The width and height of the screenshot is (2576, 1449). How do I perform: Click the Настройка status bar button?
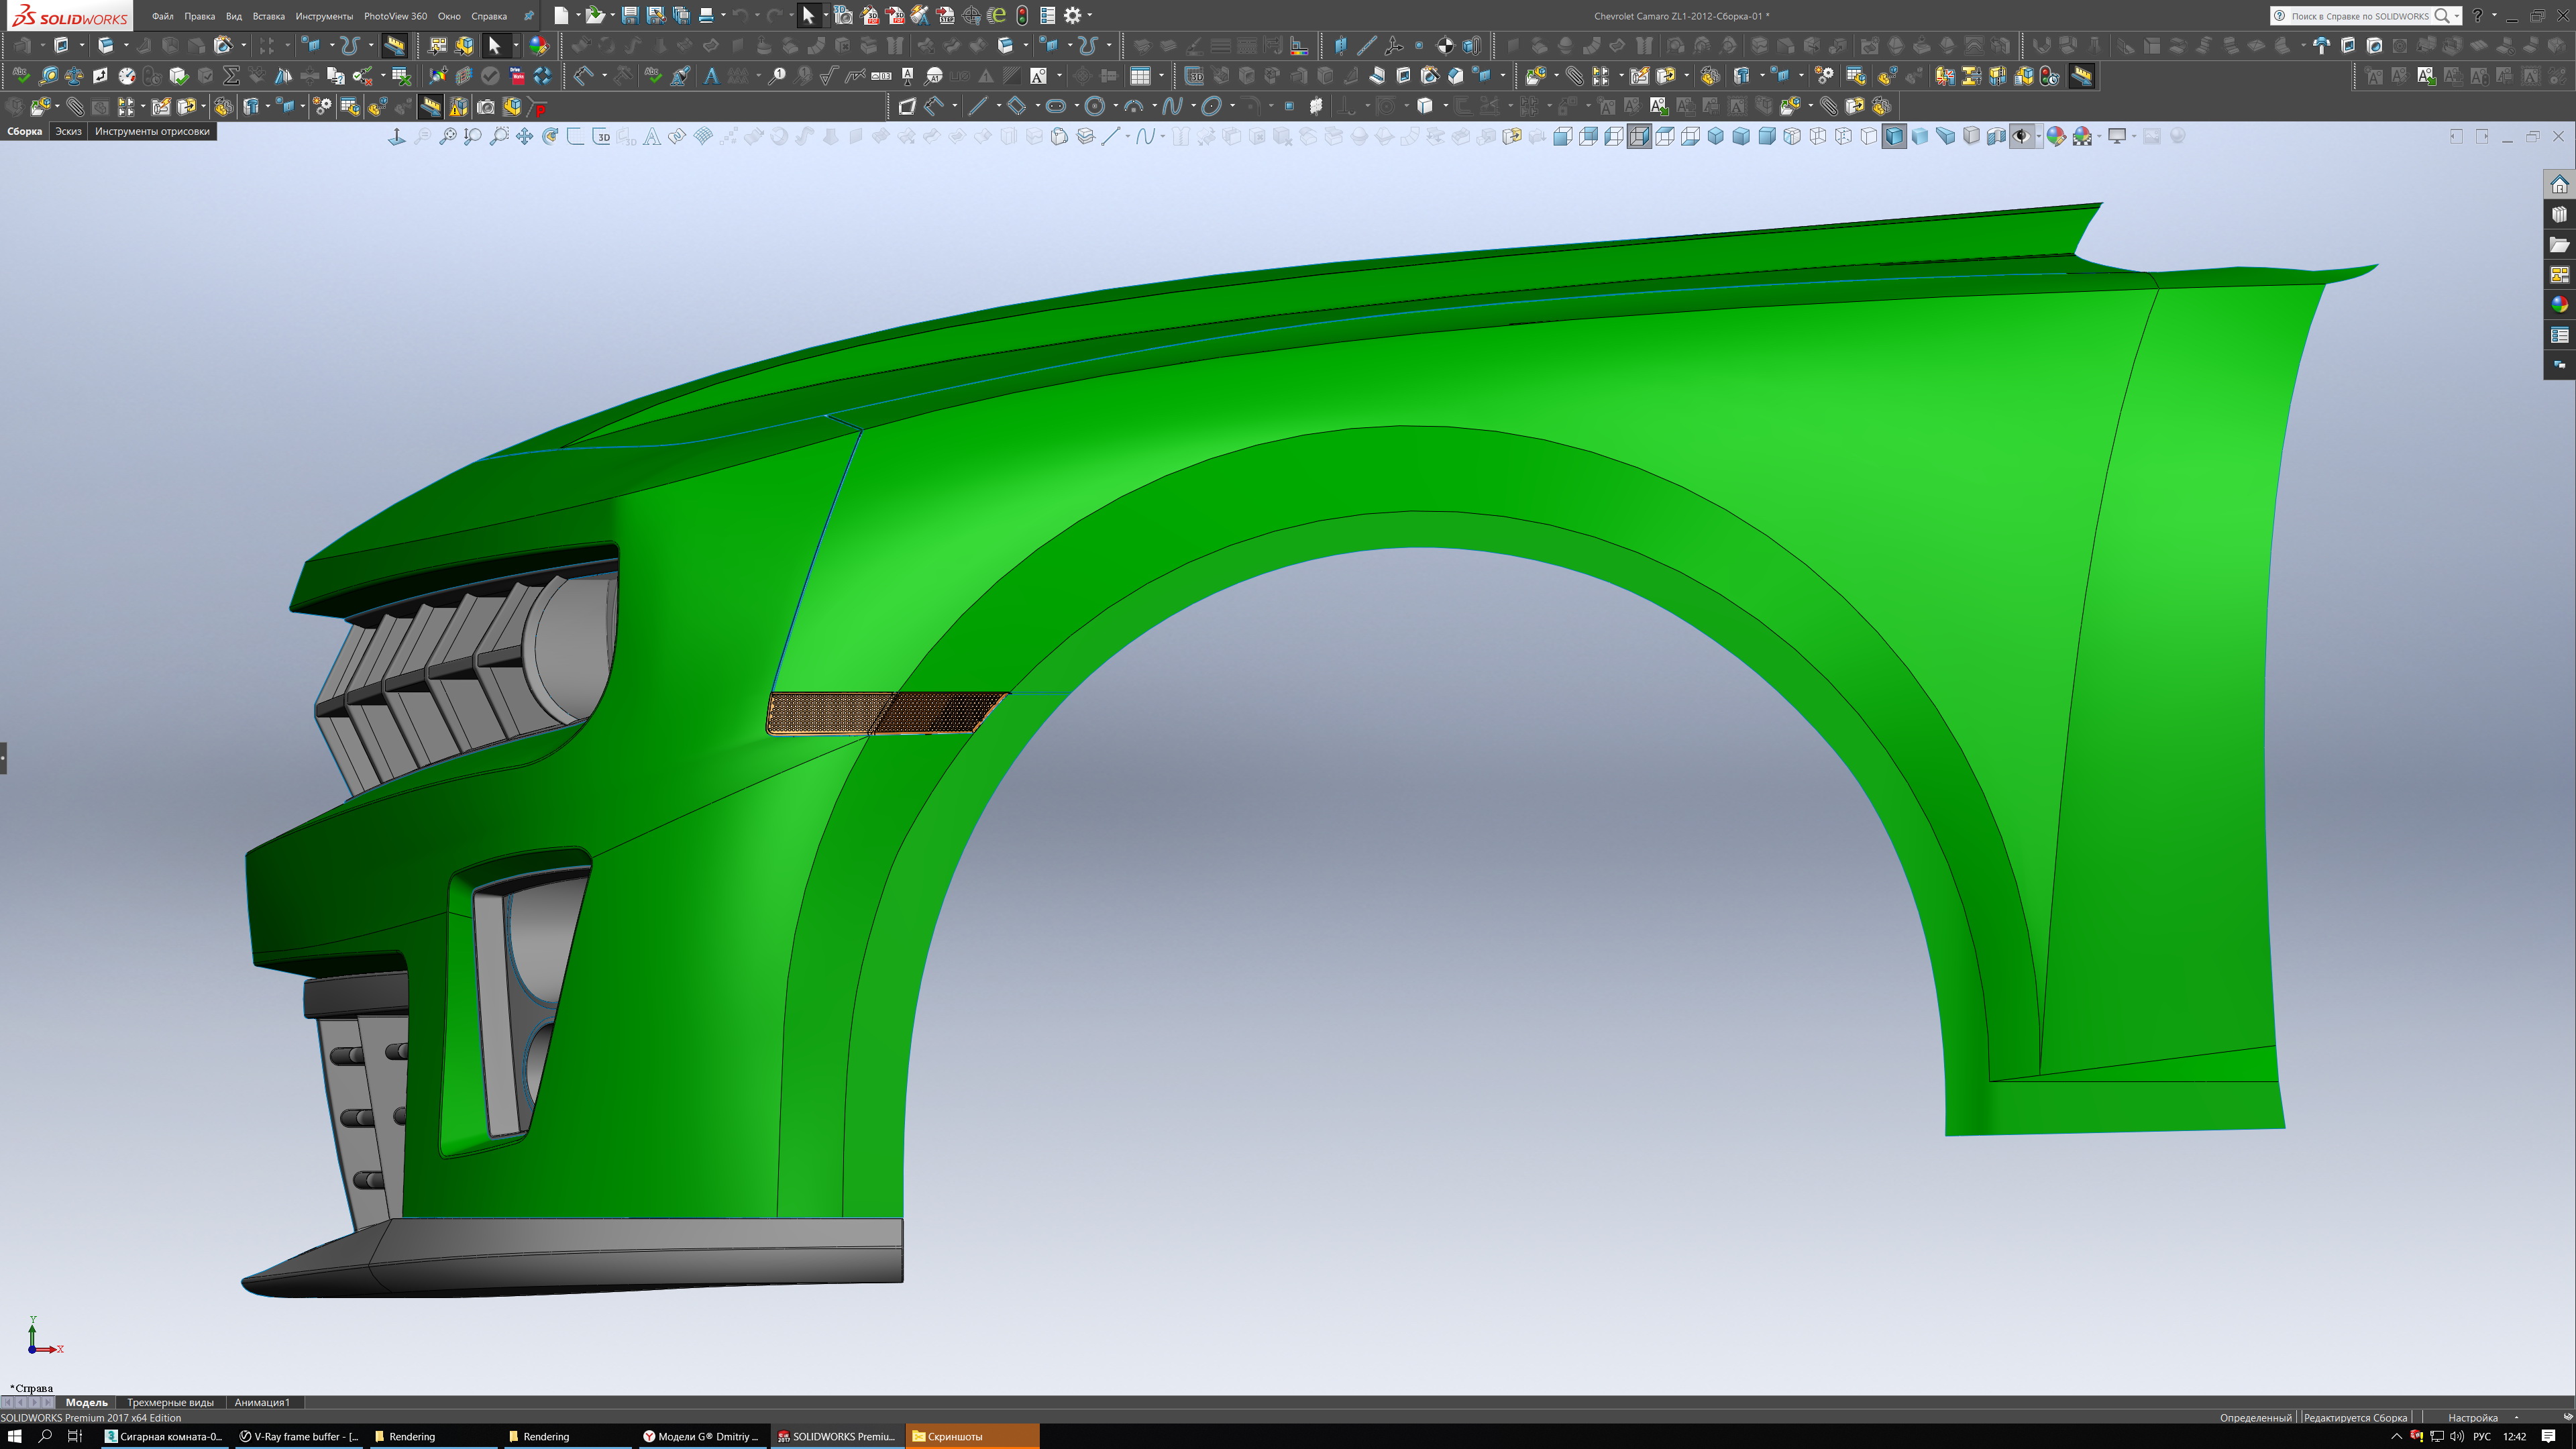point(2473,1417)
